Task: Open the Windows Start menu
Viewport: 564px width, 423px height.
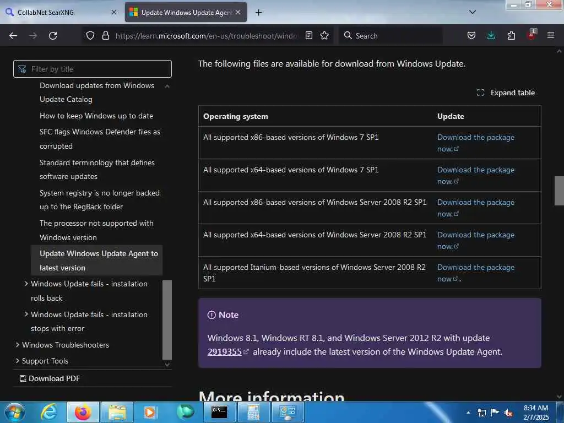Action: tap(15, 412)
